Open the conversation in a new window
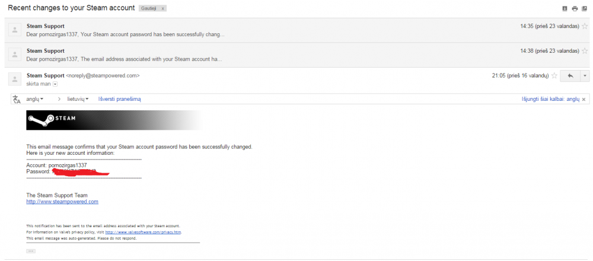Viewport: 593px width, 261px height. [x=584, y=8]
